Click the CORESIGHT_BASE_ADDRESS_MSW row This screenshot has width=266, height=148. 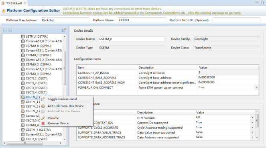pos(167,83)
